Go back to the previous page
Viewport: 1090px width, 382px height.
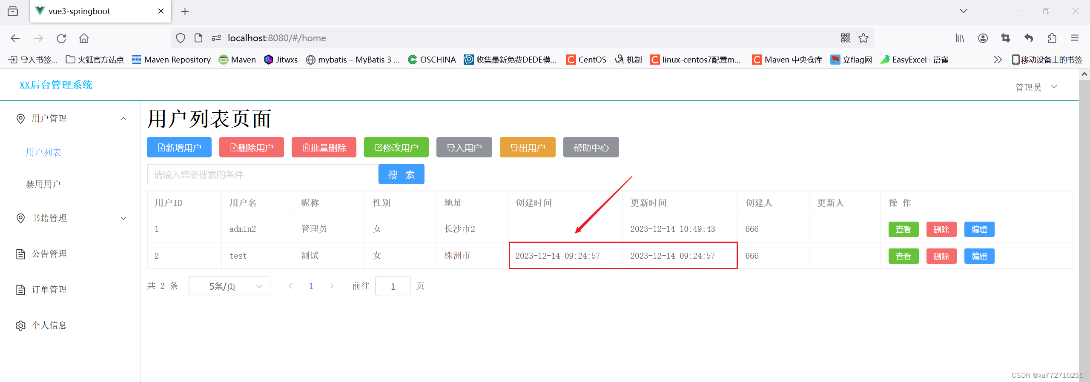[15, 38]
